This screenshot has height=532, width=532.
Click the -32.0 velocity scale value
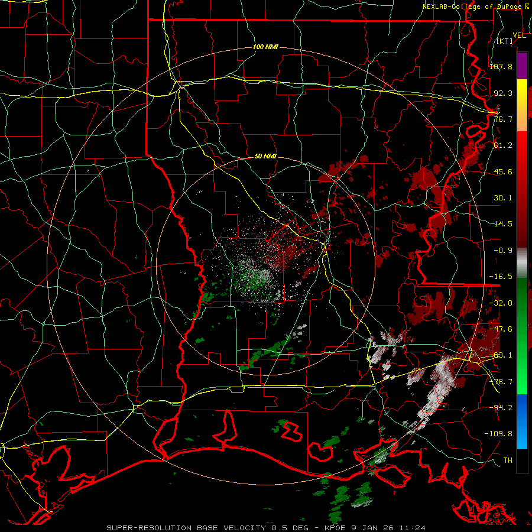(x=501, y=303)
